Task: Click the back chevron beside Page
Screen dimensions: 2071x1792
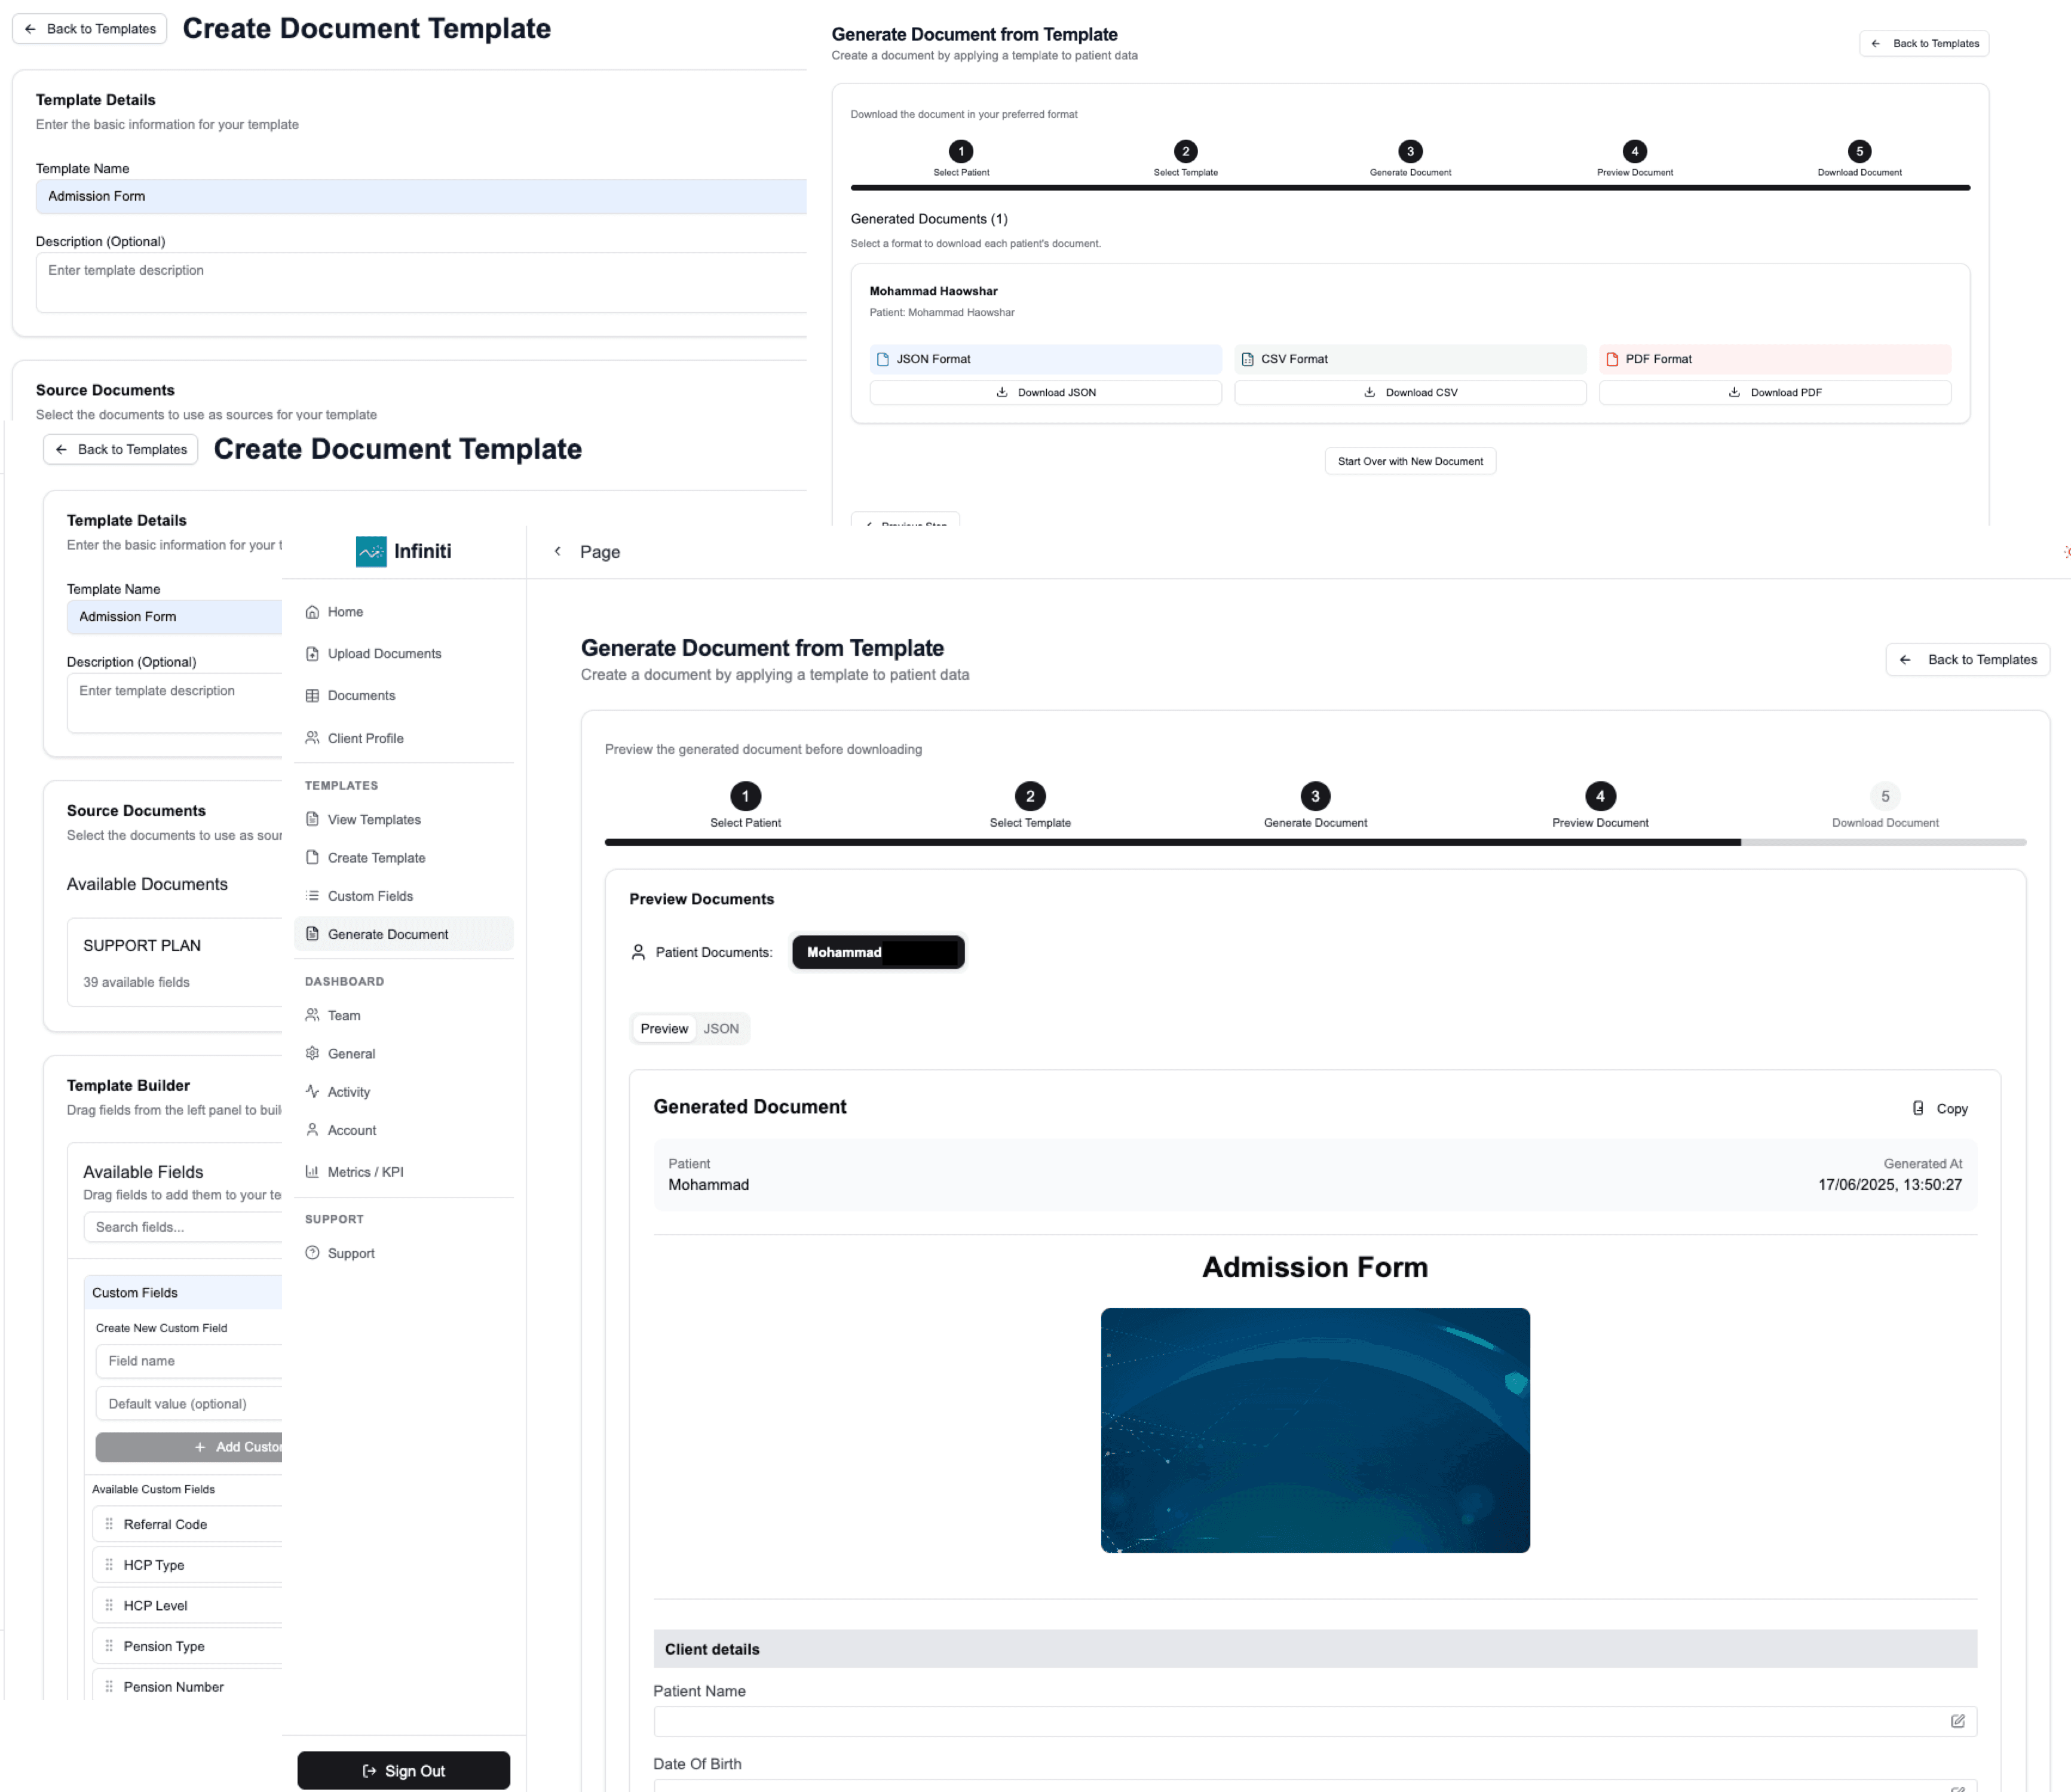Action: [x=557, y=551]
